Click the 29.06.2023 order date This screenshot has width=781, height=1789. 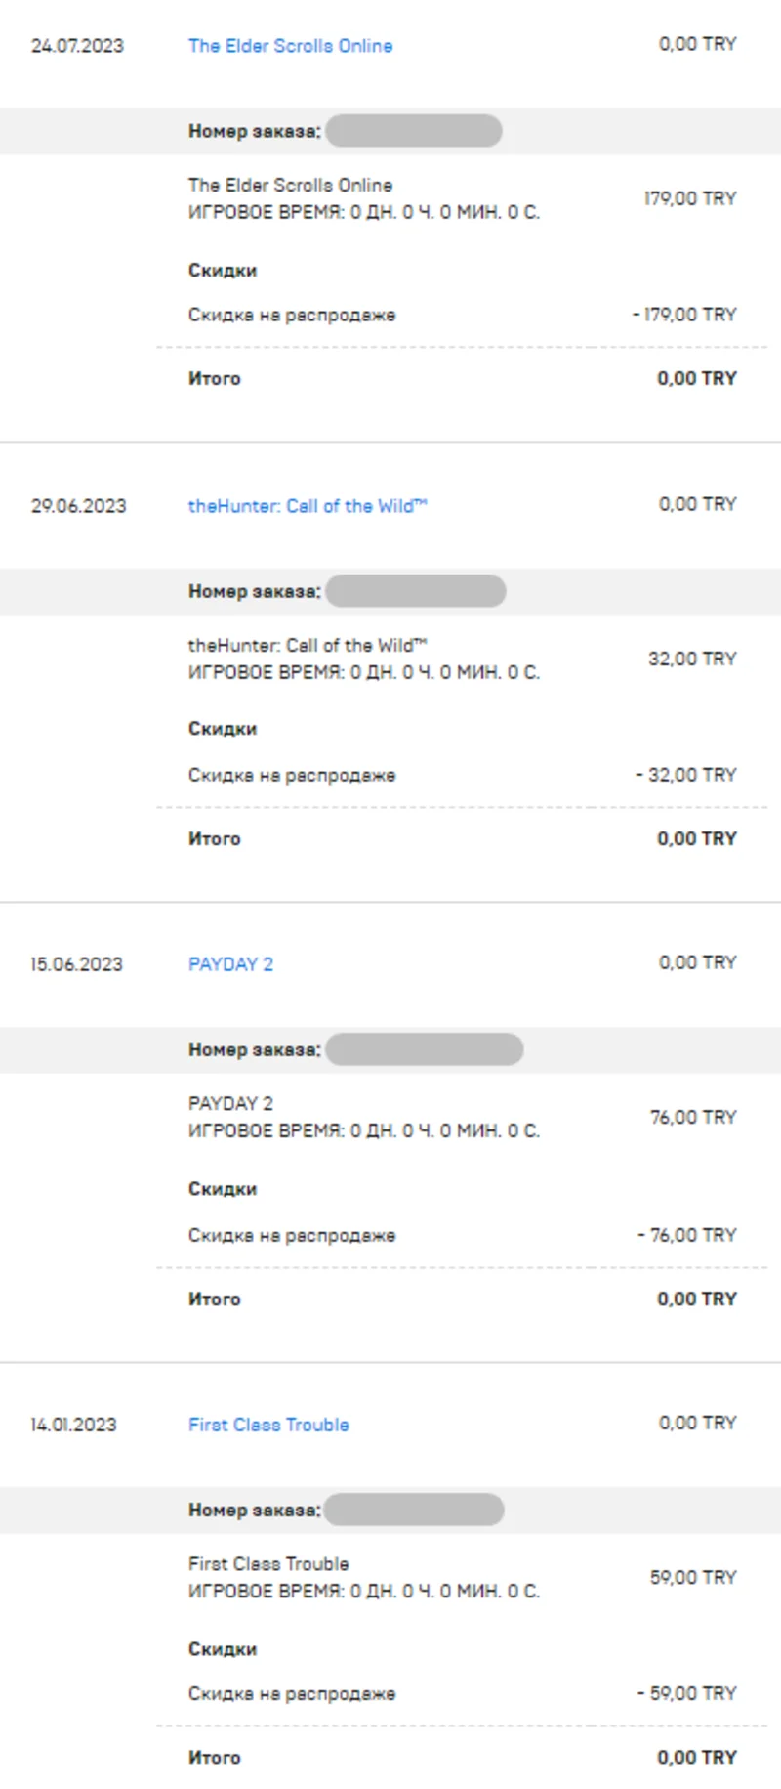click(x=78, y=506)
